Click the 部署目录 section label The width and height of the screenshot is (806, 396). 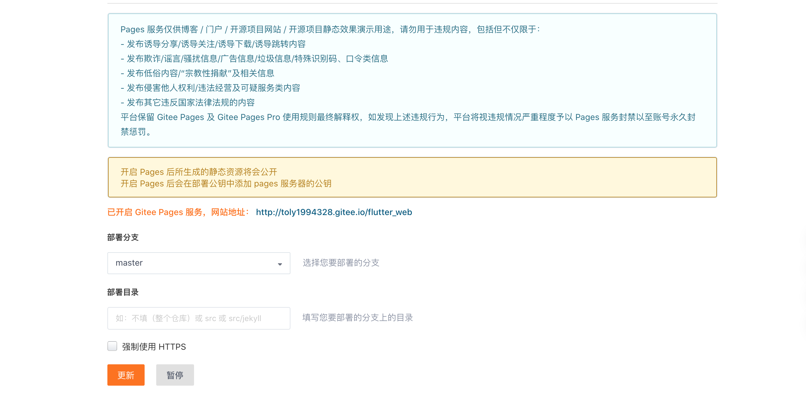click(x=123, y=292)
